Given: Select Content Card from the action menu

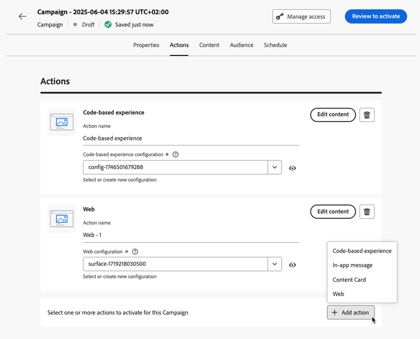Looking at the screenshot, I should pos(349,280).
